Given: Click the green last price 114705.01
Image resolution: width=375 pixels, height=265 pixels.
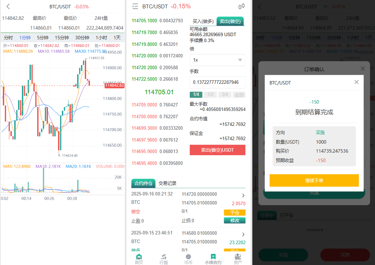Looking at the screenshot, I should click(x=159, y=92).
